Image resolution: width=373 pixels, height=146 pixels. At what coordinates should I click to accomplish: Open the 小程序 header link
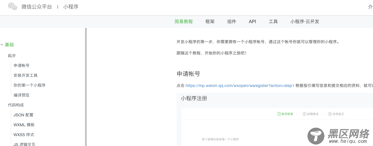pos(71,7)
